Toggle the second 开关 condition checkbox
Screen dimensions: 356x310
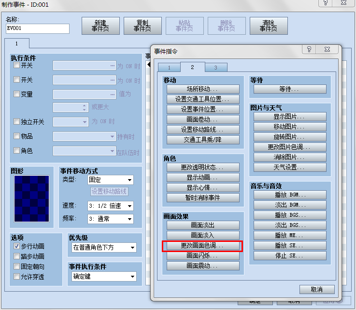pos(16,80)
